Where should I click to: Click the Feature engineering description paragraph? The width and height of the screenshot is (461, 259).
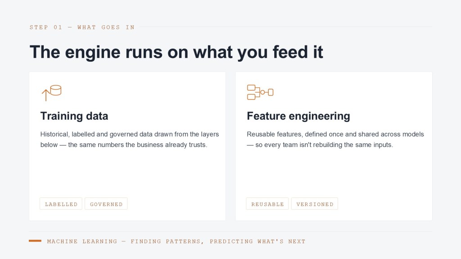click(335, 139)
